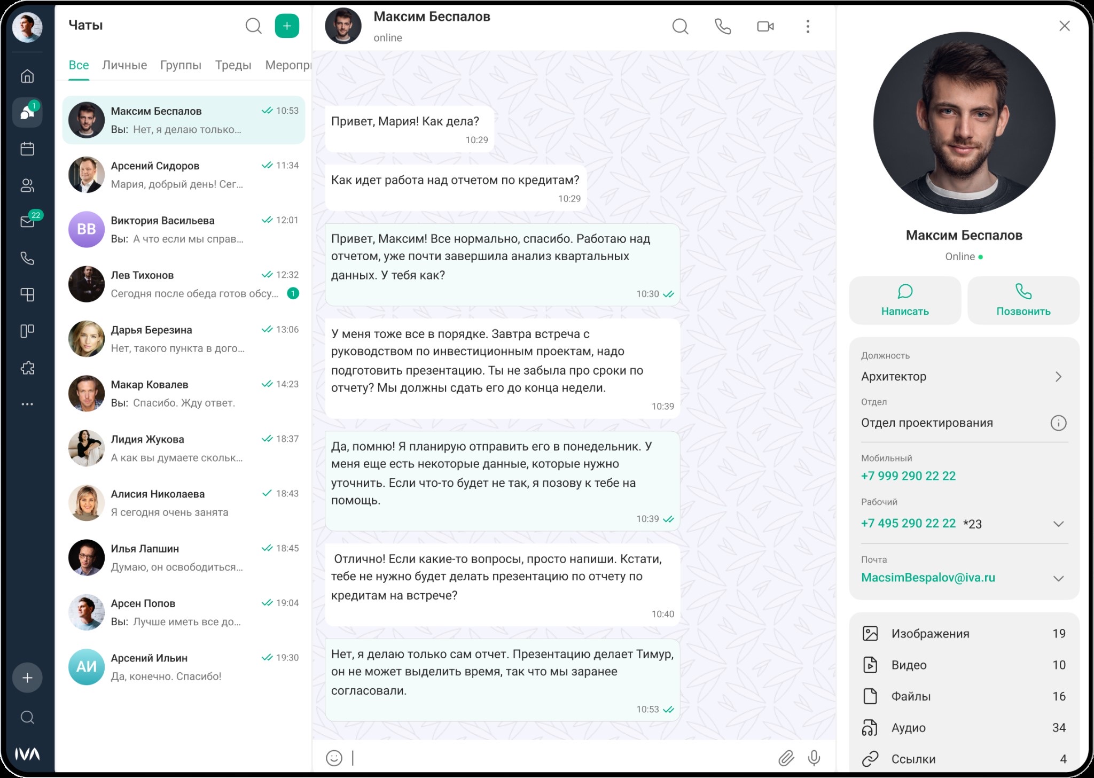The height and width of the screenshot is (778, 1094).
Task: Click the emoji smiley icon
Action: [334, 758]
